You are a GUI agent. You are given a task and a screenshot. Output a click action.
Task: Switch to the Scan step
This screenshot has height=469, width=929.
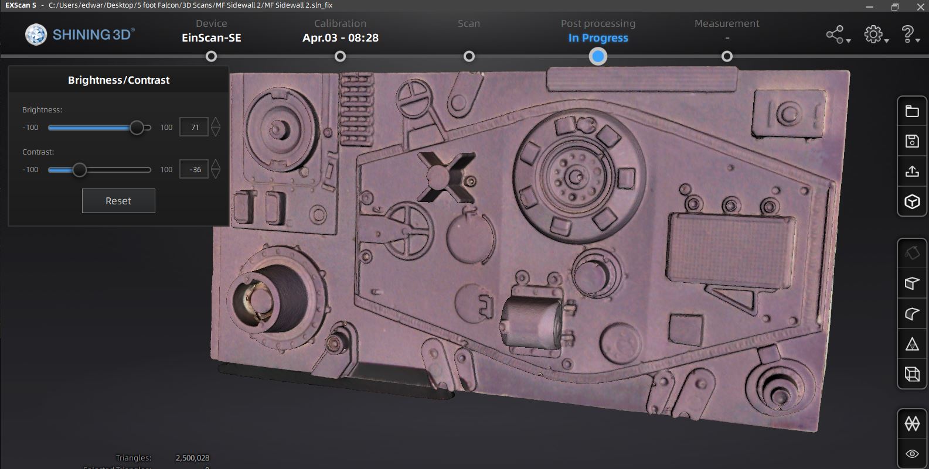469,23
